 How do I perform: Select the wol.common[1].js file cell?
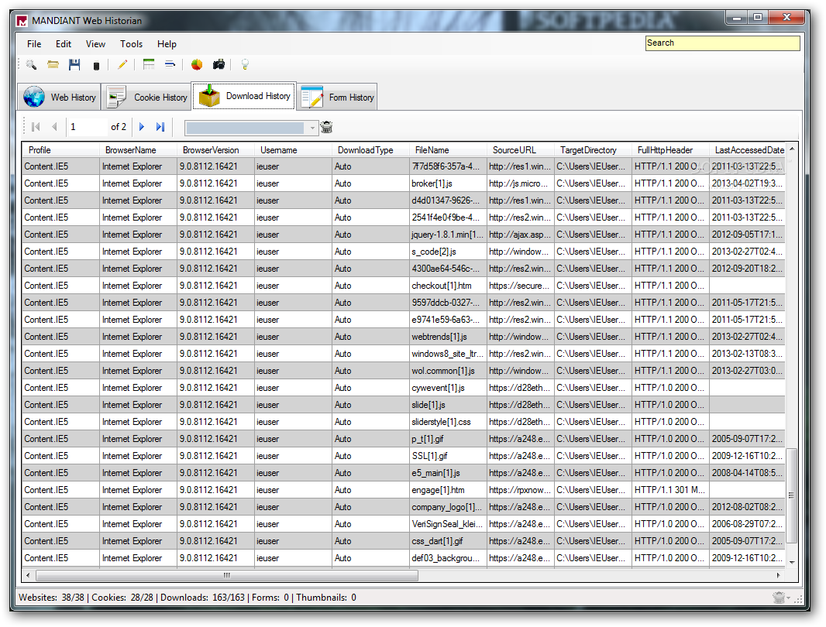coord(448,371)
